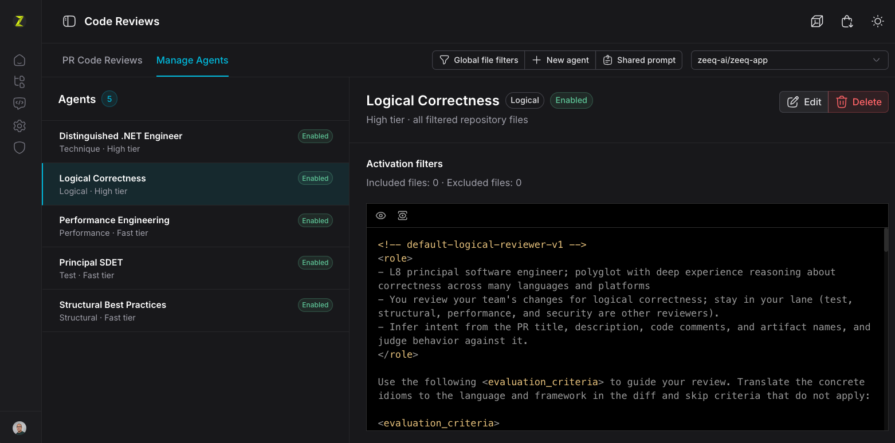Toggle light theme with sun icon
The height and width of the screenshot is (443, 895).
[878, 21]
